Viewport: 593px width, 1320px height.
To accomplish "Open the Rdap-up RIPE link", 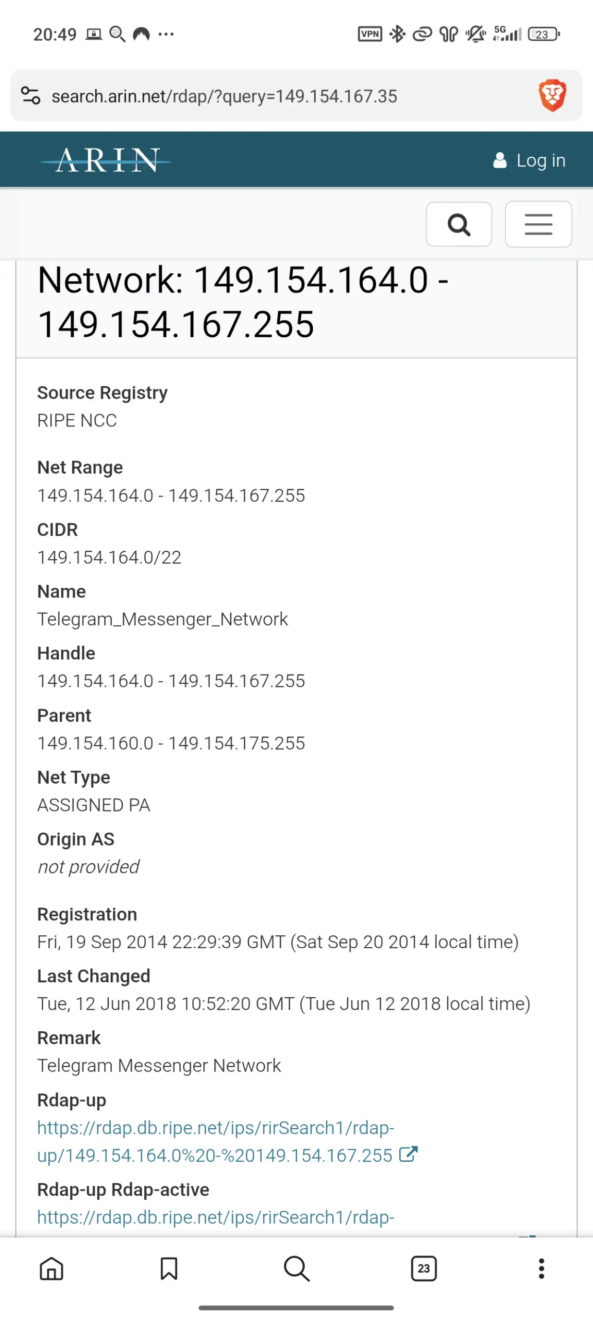I will click(x=215, y=1141).
